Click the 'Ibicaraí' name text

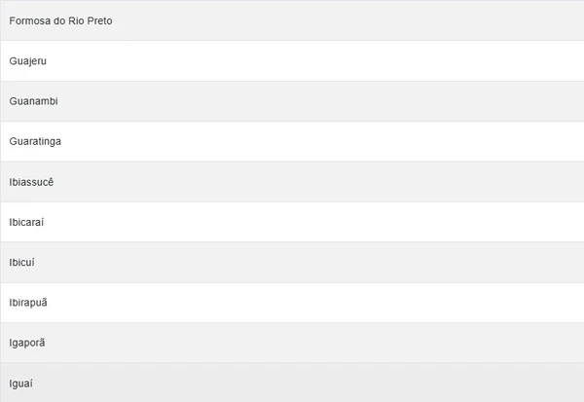26,222
